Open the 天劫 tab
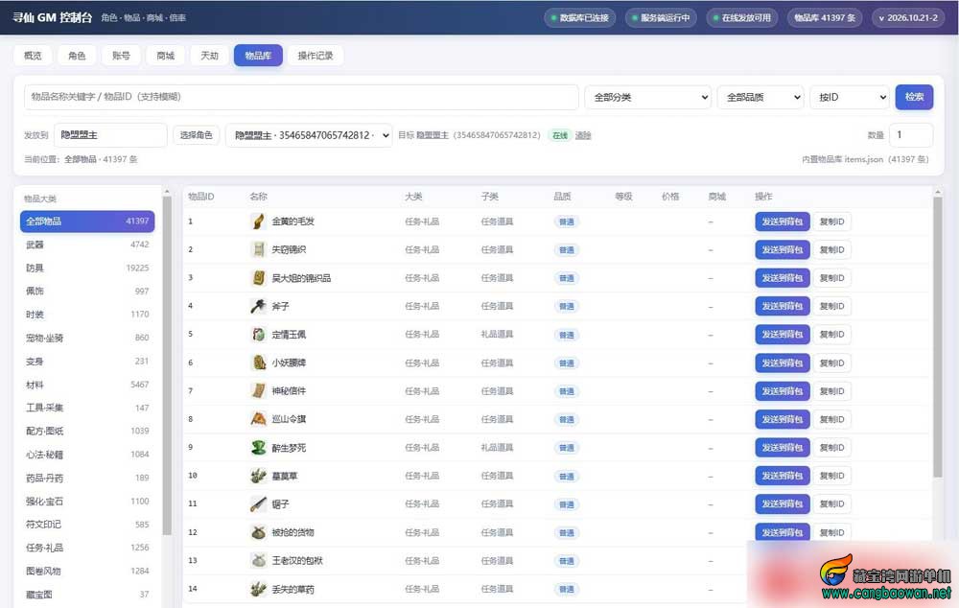 pyautogui.click(x=209, y=56)
